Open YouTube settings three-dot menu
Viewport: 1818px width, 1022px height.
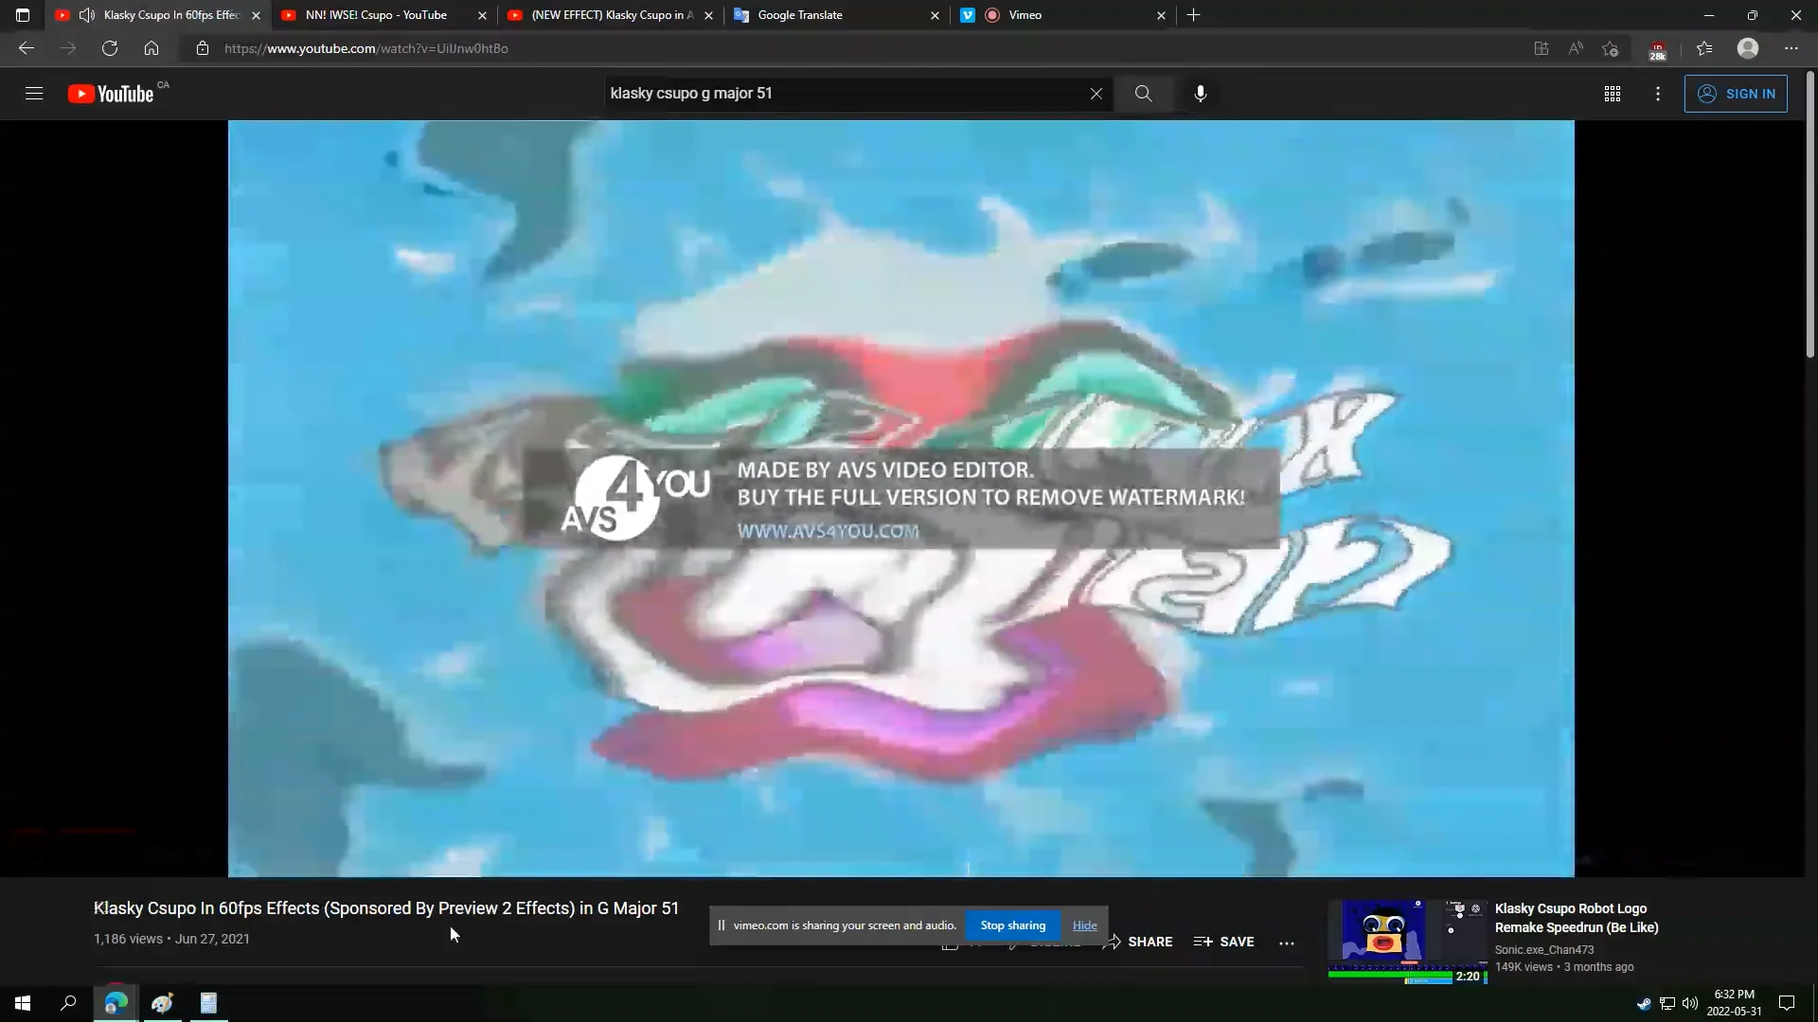pos(1657,94)
